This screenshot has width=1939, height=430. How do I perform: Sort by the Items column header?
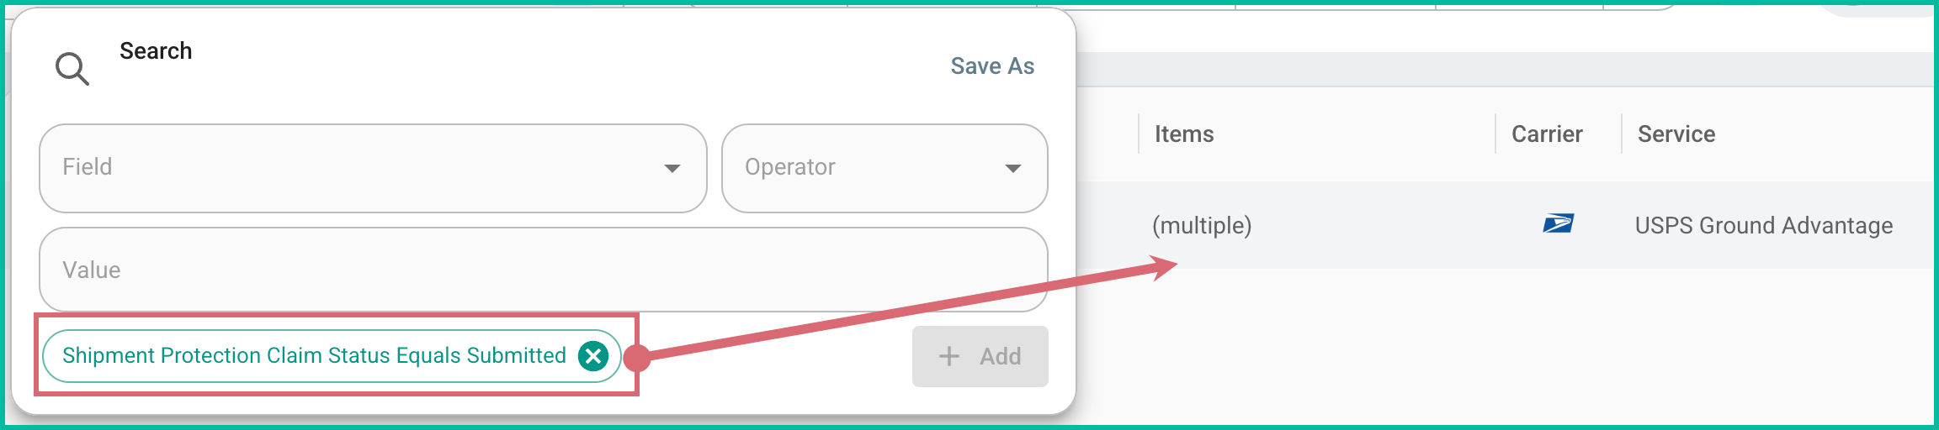pos(1184,134)
